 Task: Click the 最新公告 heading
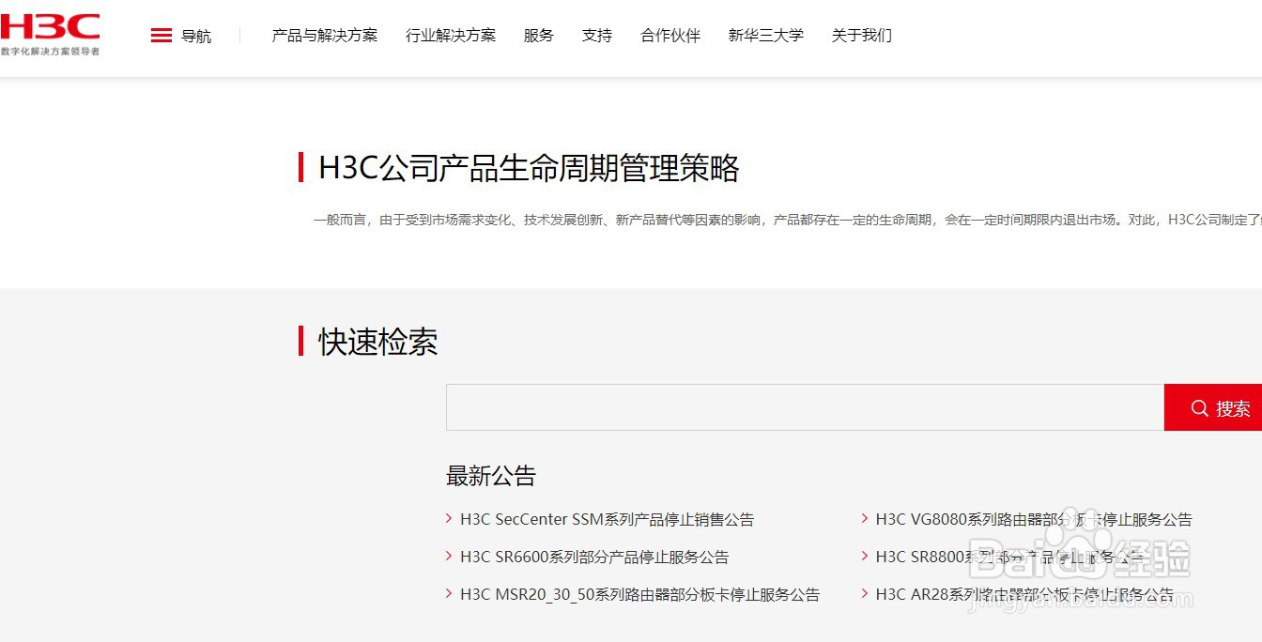tap(491, 476)
